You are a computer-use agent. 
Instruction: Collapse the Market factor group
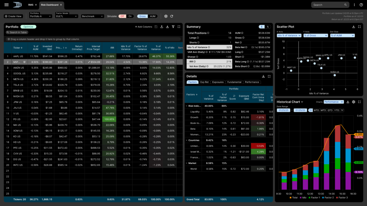tap(186, 163)
